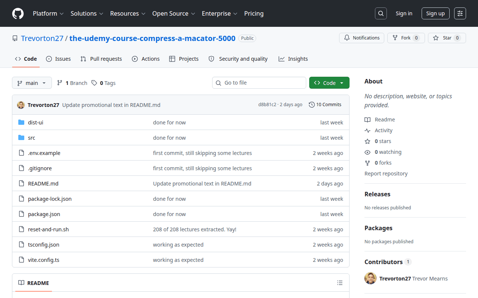Screen dimensions: 478x298
Task: Click the README.md file icon
Action: [21, 183]
